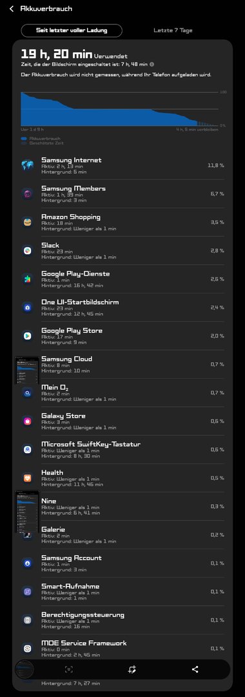This screenshot has width=245, height=697.
Task: Click the blue battery usage graph
Action: (x=120, y=109)
